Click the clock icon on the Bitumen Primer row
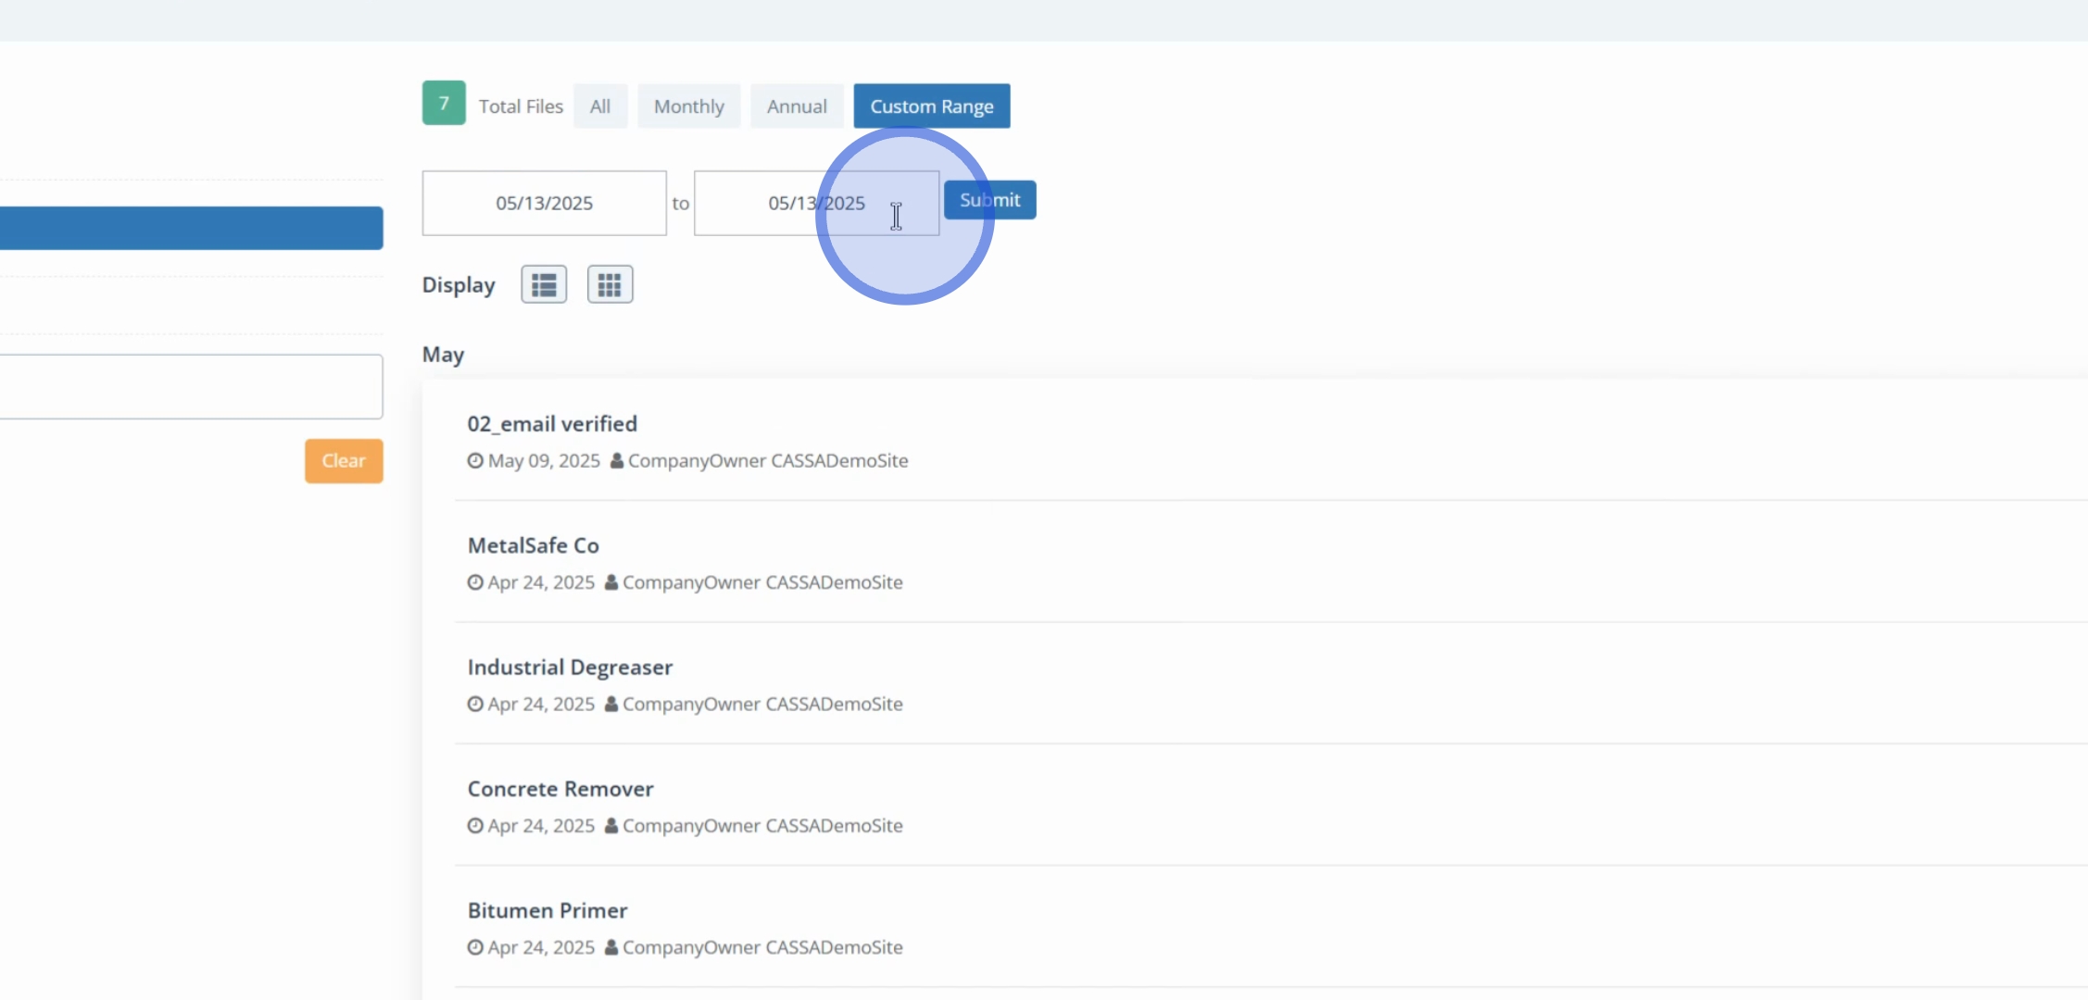 pyautogui.click(x=475, y=947)
